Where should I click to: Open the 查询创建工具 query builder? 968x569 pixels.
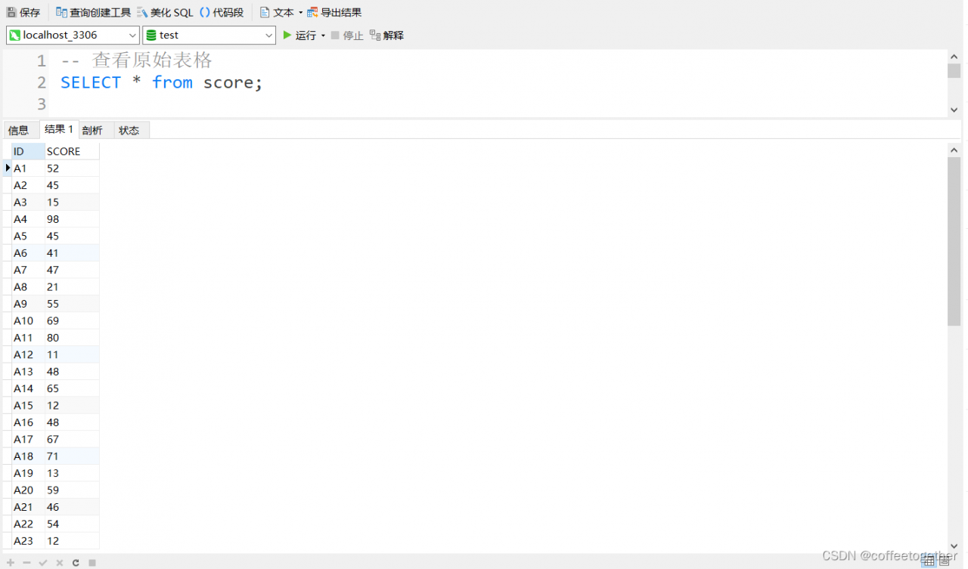[x=93, y=12]
